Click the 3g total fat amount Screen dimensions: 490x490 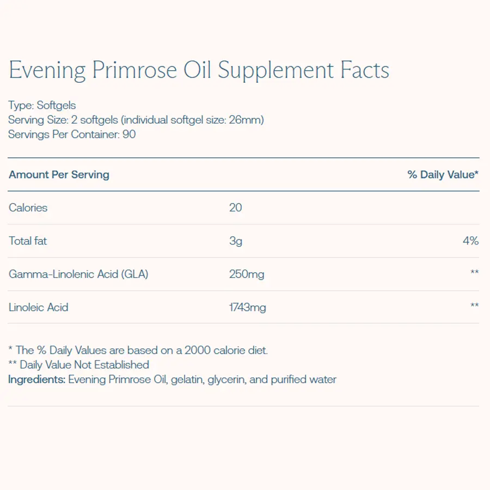pyautogui.click(x=236, y=241)
